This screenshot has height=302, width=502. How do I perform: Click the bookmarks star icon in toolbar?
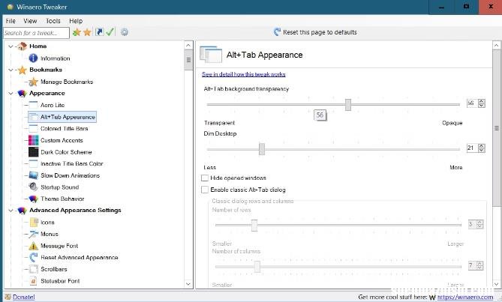point(87,32)
